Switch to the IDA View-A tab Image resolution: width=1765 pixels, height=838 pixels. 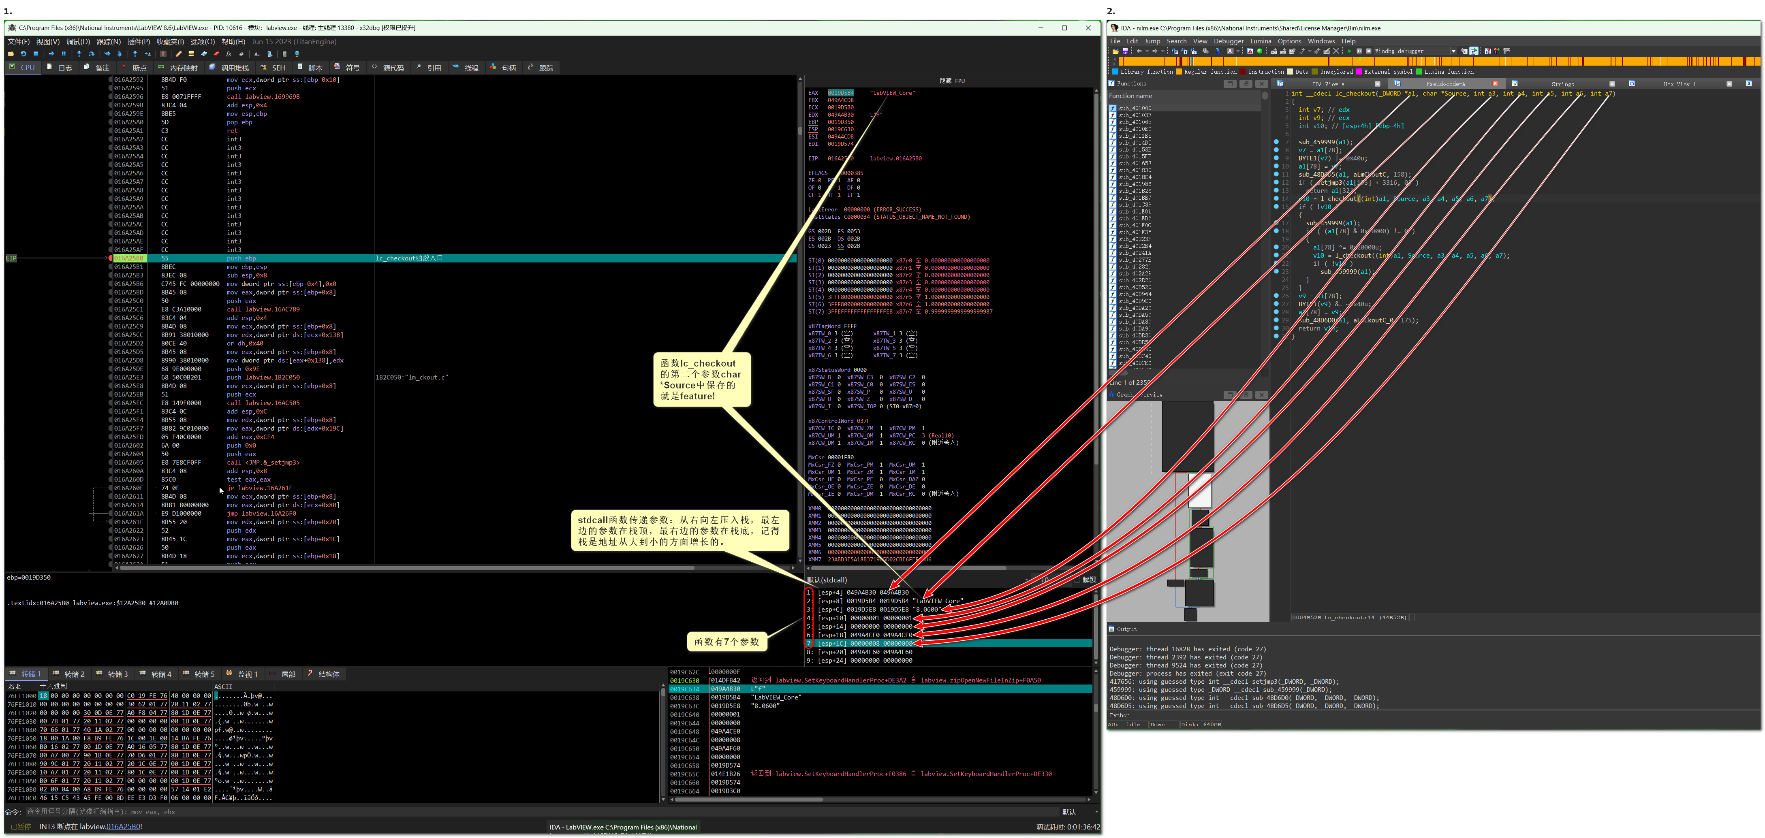point(1328,84)
